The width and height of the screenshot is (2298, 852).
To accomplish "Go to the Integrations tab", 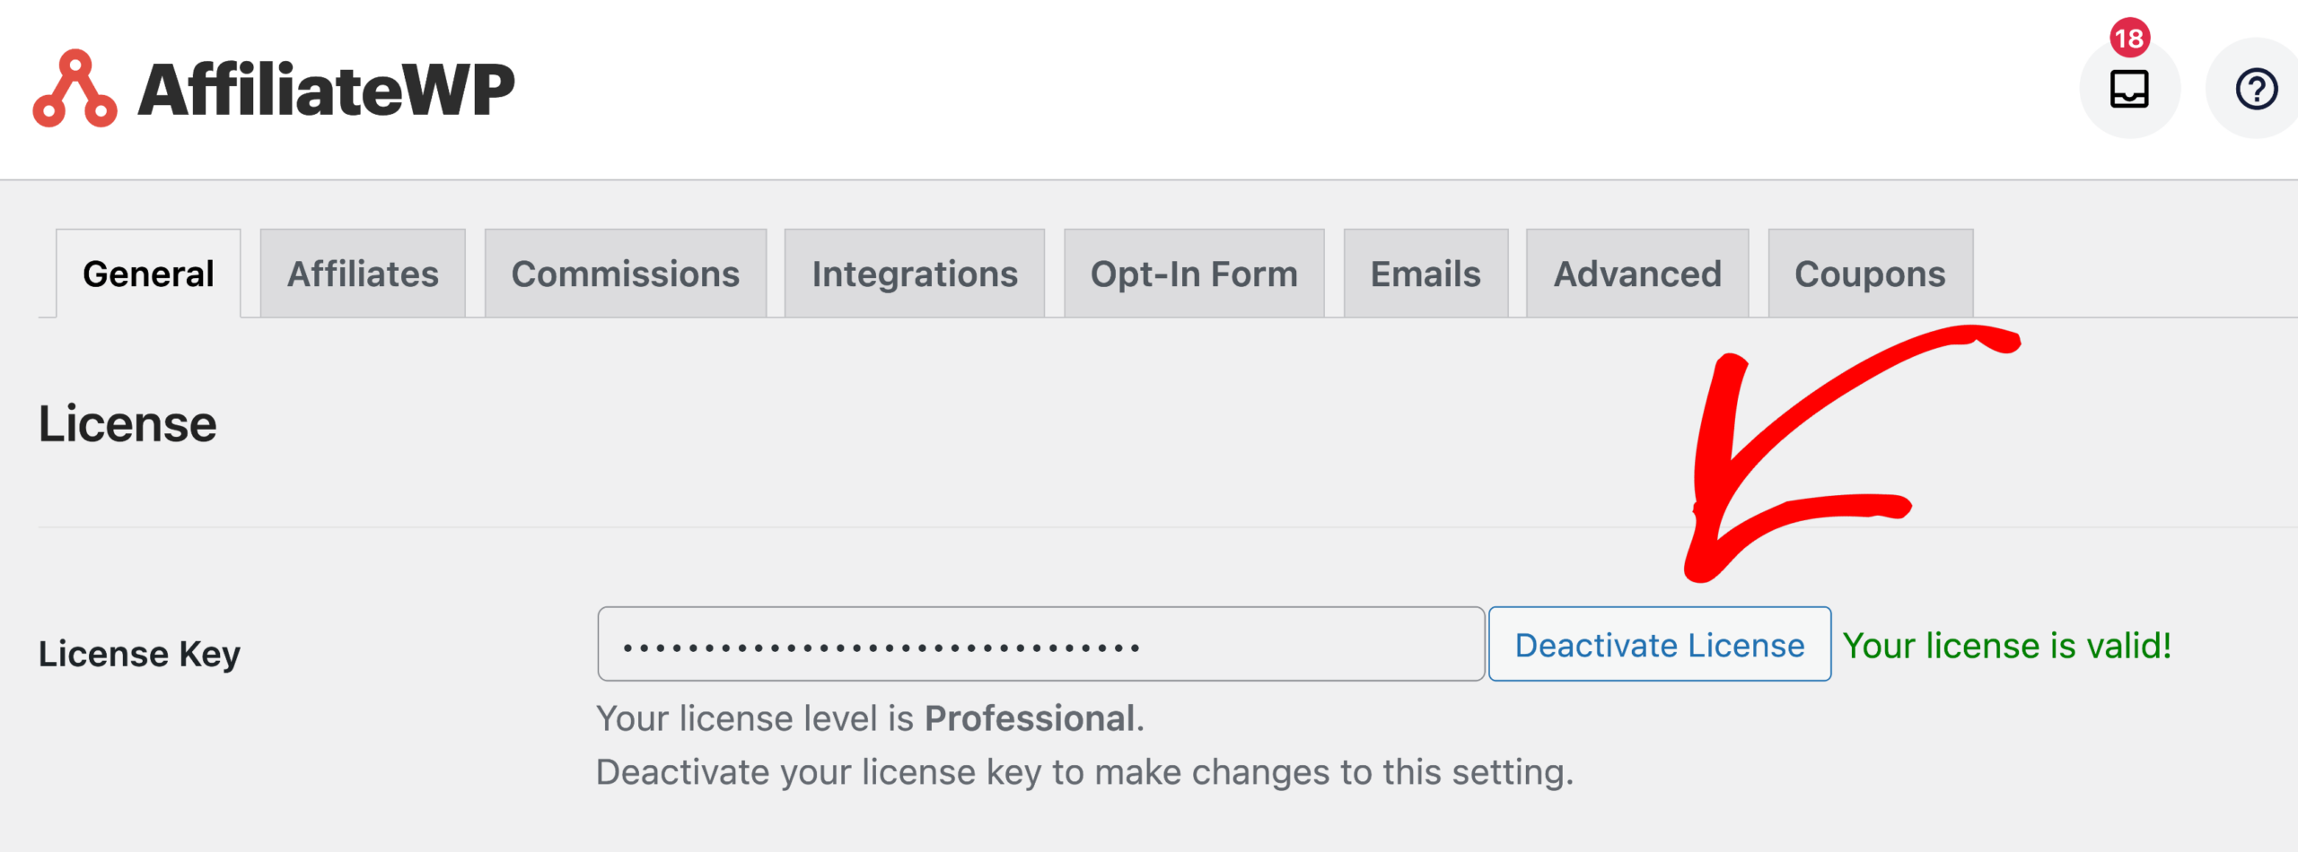I will tap(915, 274).
